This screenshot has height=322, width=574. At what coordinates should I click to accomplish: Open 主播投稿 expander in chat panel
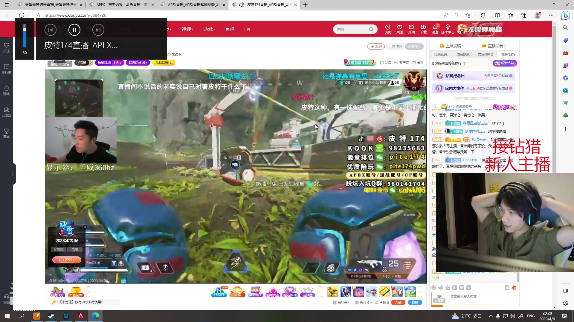pyautogui.click(x=452, y=46)
